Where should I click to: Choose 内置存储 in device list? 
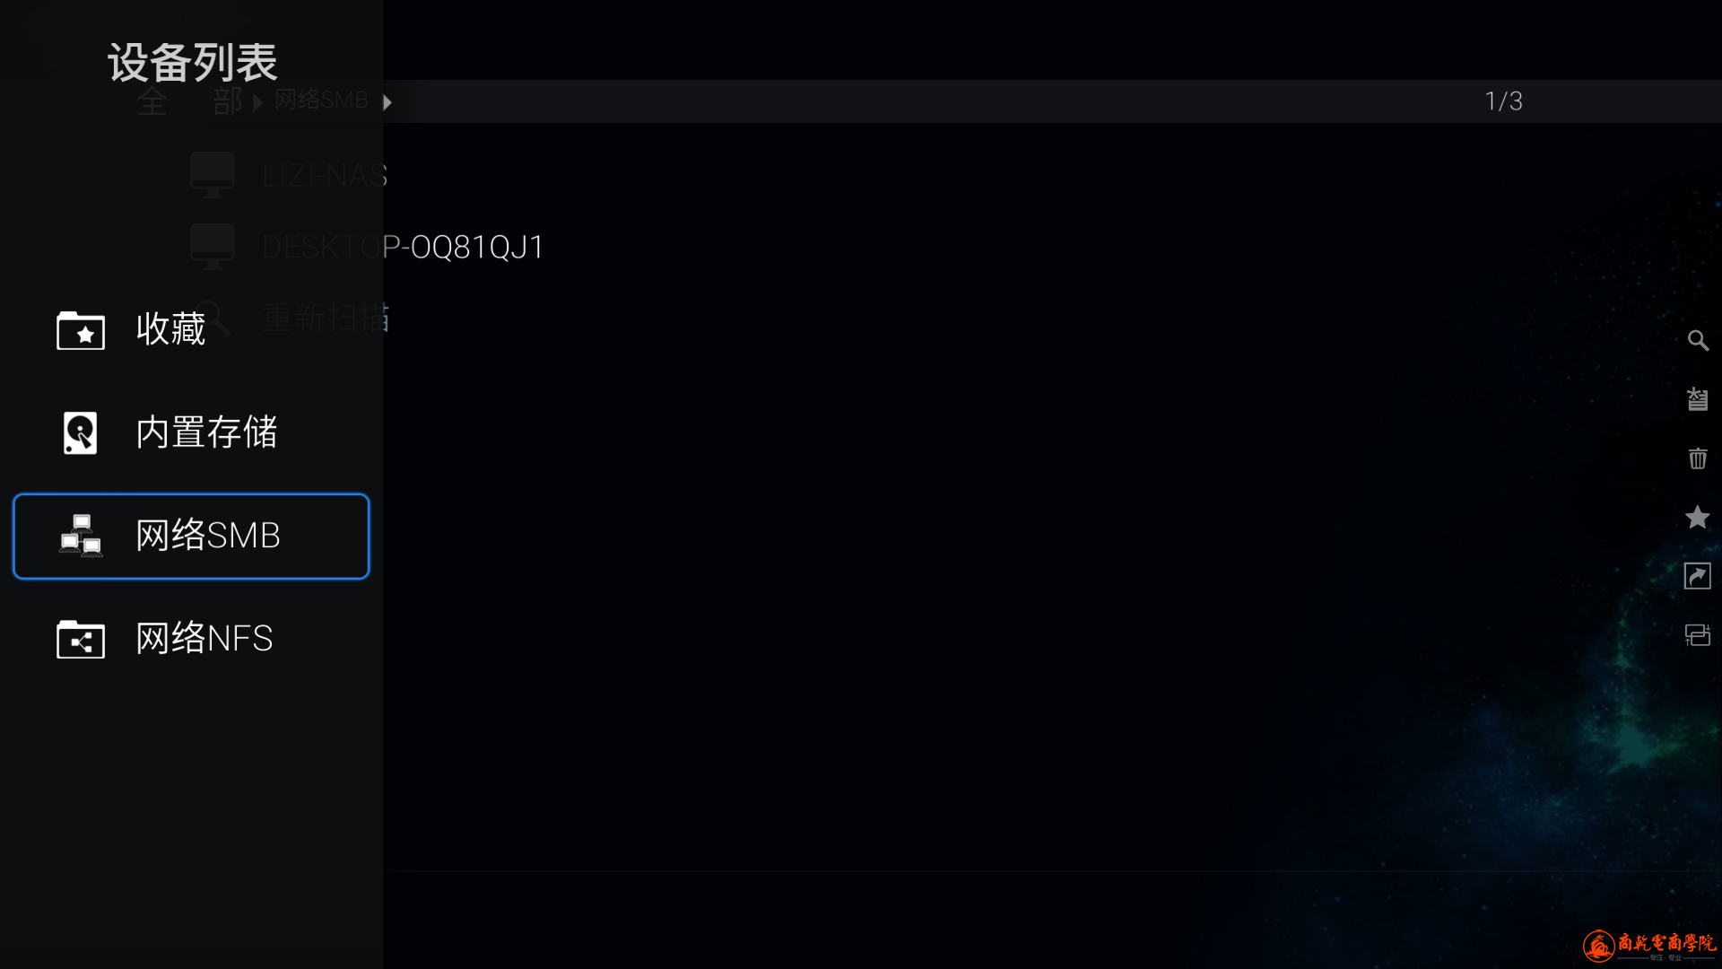191,432
